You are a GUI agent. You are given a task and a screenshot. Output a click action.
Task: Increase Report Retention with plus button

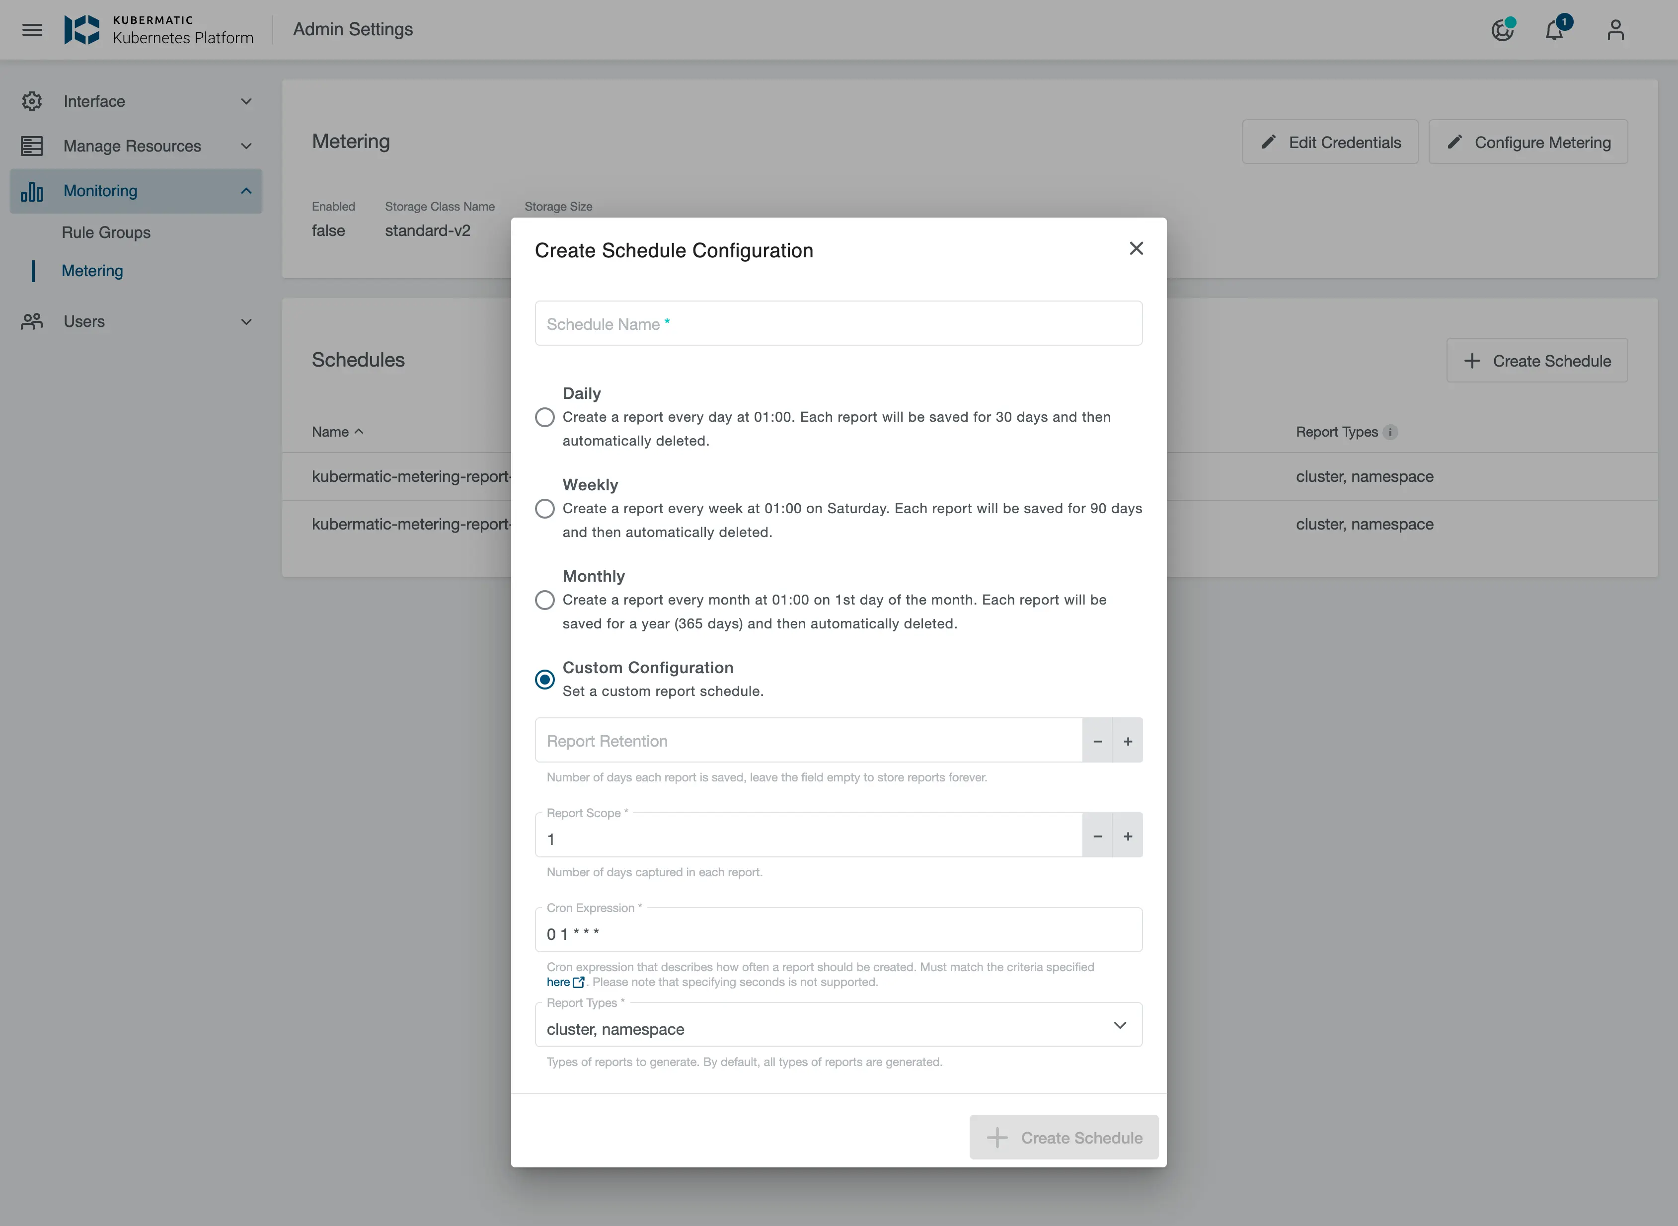click(1127, 741)
